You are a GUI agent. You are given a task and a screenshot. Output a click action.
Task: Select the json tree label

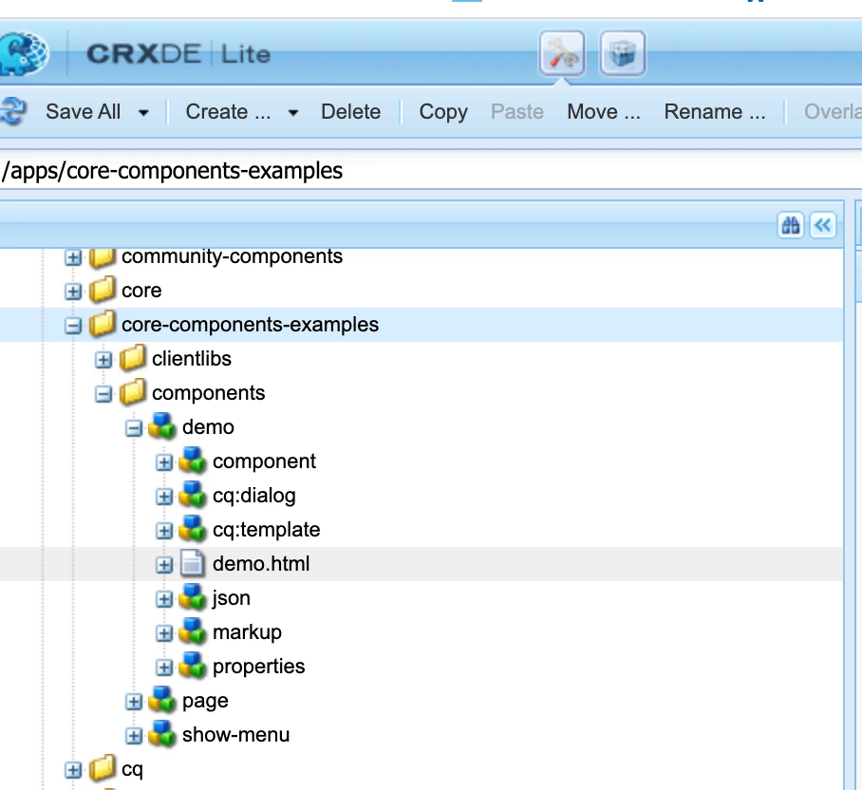[231, 598]
